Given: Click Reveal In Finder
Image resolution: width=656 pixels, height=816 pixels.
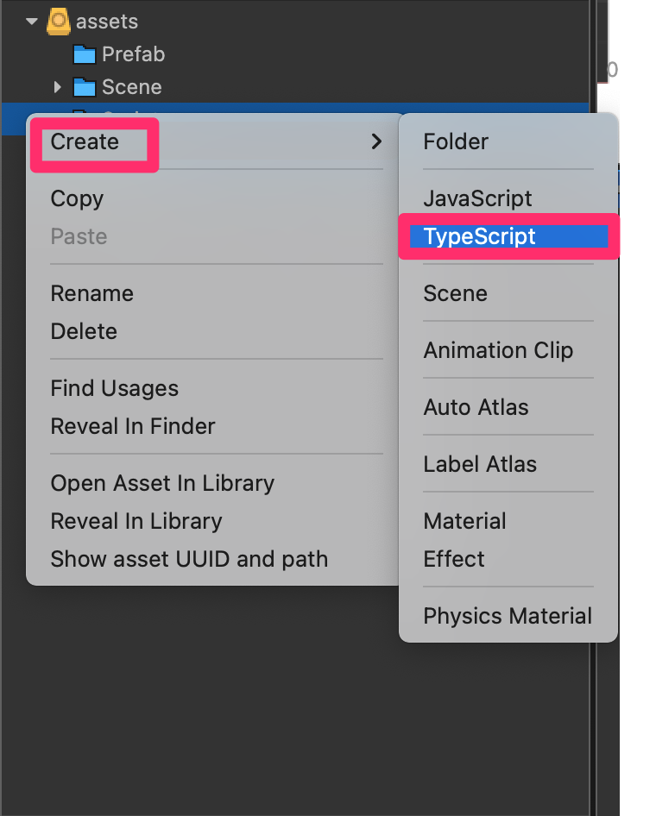Looking at the screenshot, I should tap(133, 426).
